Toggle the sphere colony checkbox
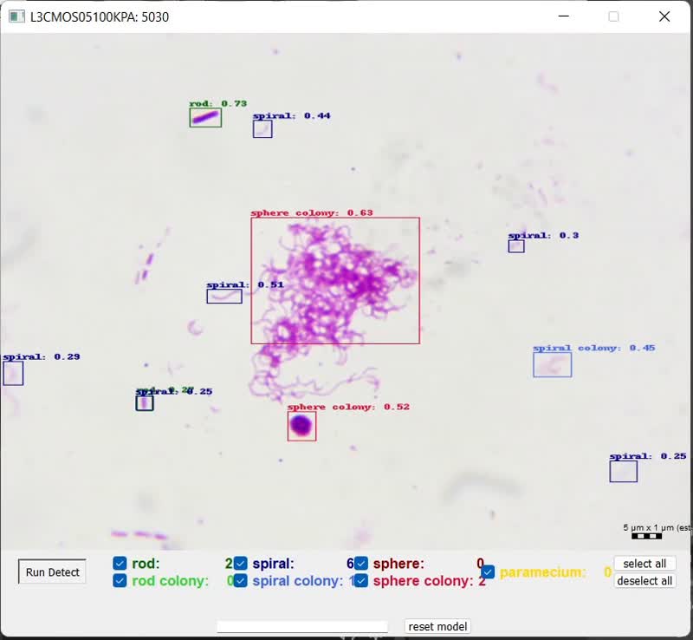 (361, 581)
